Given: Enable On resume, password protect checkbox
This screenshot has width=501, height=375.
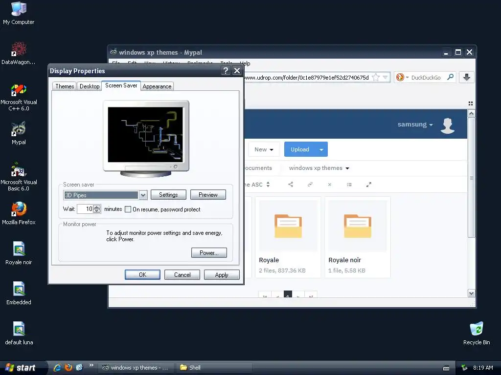Looking at the screenshot, I should pos(128,209).
